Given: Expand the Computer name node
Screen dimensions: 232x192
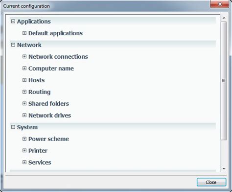Looking at the screenshot, I should (24, 68).
